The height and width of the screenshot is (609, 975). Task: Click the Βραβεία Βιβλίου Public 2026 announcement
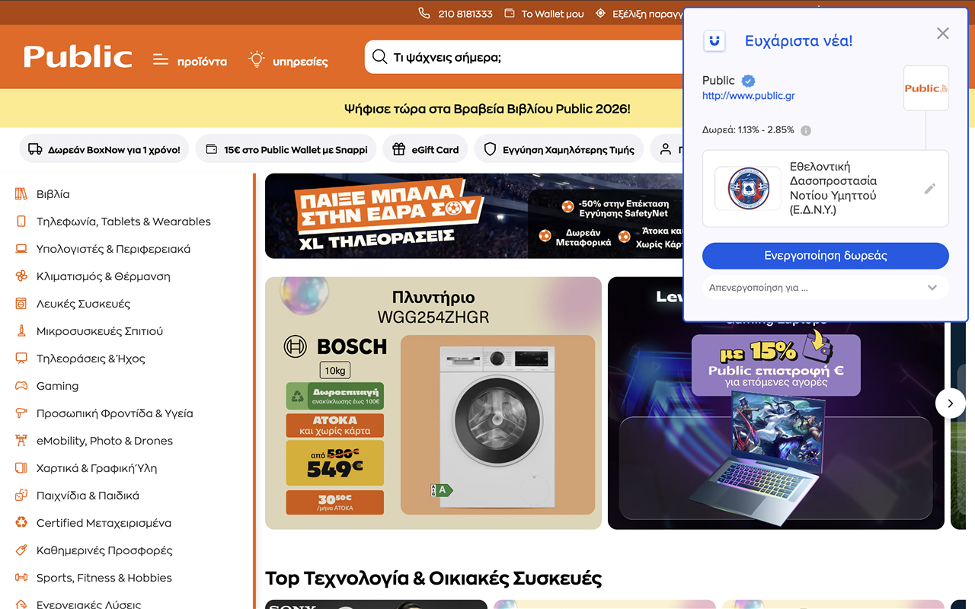coord(487,109)
